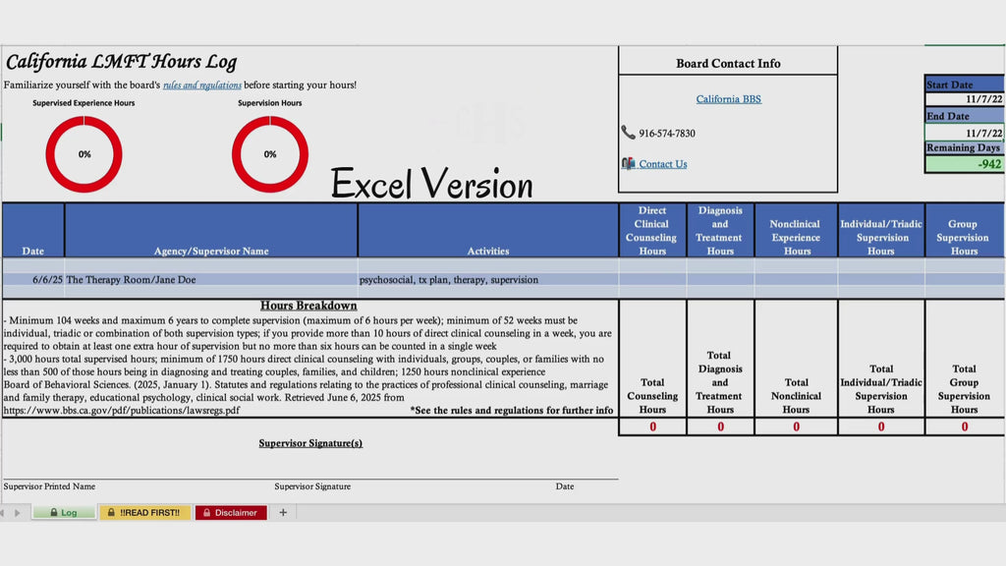Click the lock icon on Disclaimer tab

(206, 512)
